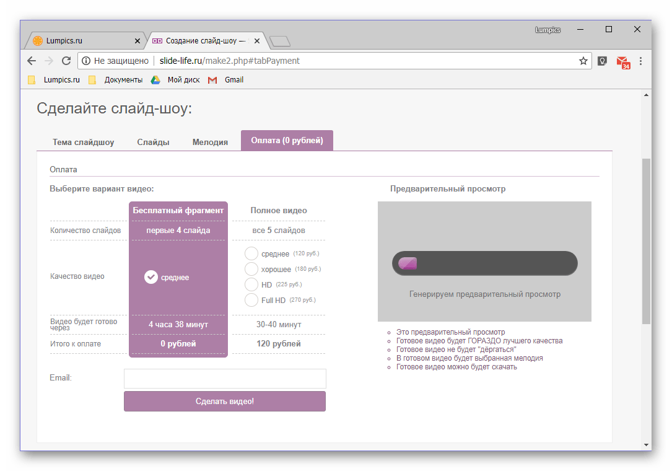Image resolution: width=672 pixels, height=471 pixels.
Task: Open the Документы bookmark folder
Action: point(116,80)
